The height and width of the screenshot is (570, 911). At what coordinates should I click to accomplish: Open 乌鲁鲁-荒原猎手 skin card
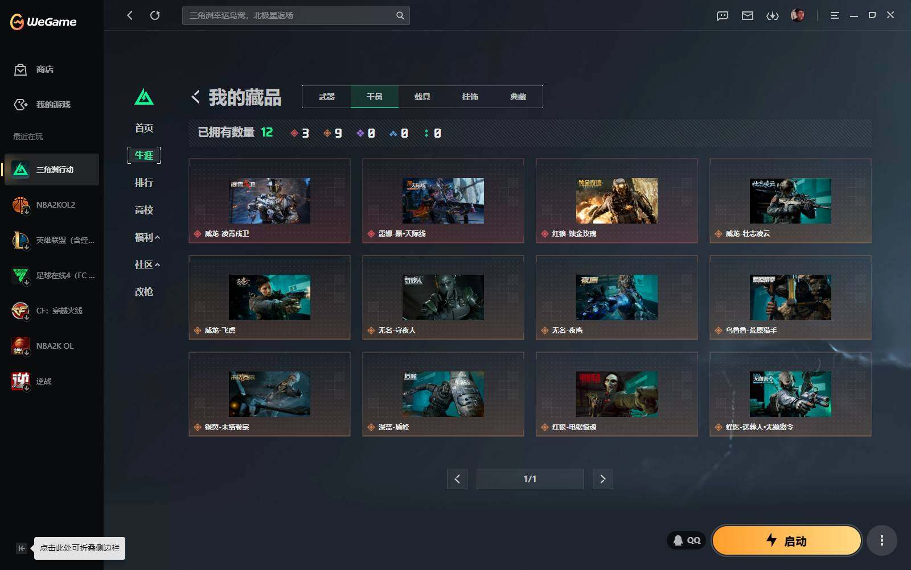pos(790,298)
